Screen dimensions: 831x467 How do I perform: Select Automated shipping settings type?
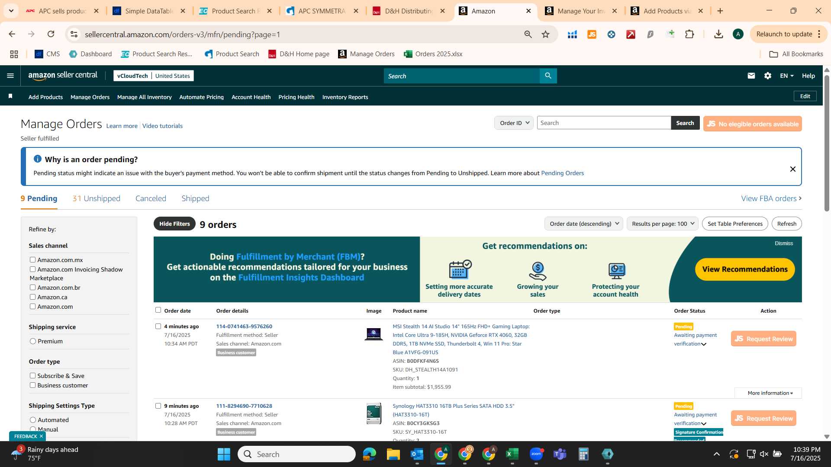(x=33, y=420)
